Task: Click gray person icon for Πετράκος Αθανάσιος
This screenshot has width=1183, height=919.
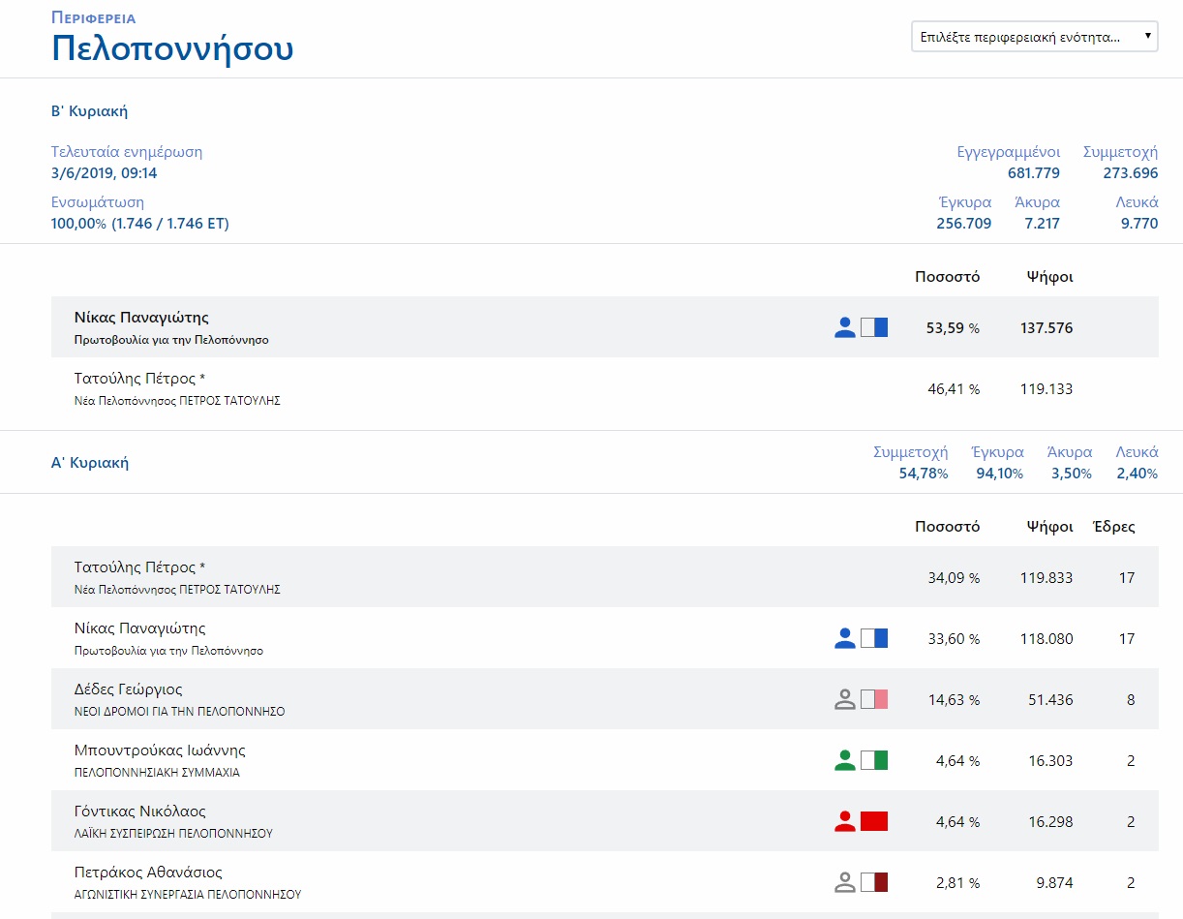Action: click(x=845, y=882)
